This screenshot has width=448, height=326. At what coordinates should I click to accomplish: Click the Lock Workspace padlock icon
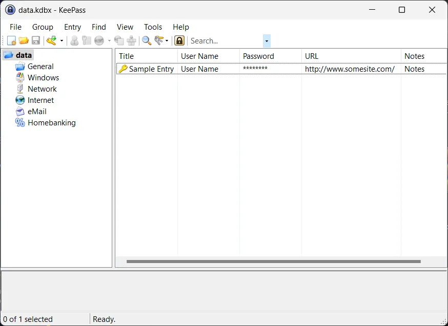click(x=179, y=41)
